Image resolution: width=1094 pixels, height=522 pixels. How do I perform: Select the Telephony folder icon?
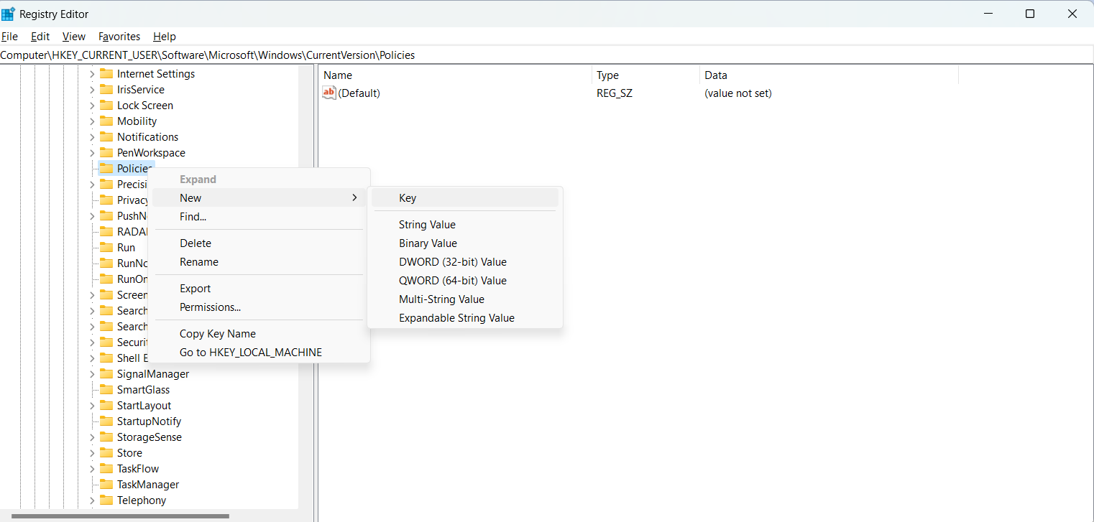pos(106,500)
